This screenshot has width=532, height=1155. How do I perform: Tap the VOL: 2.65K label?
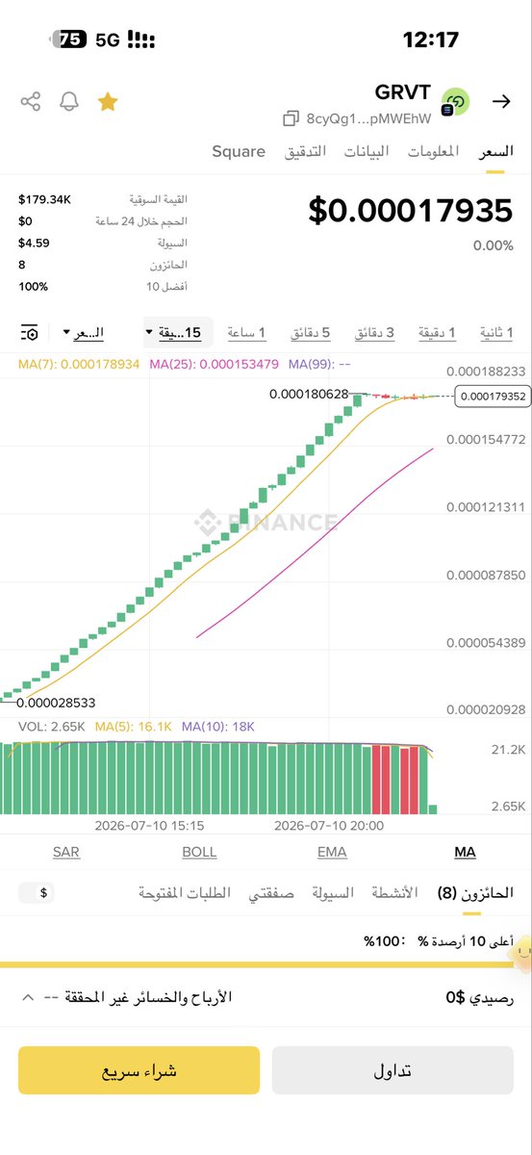(52, 727)
